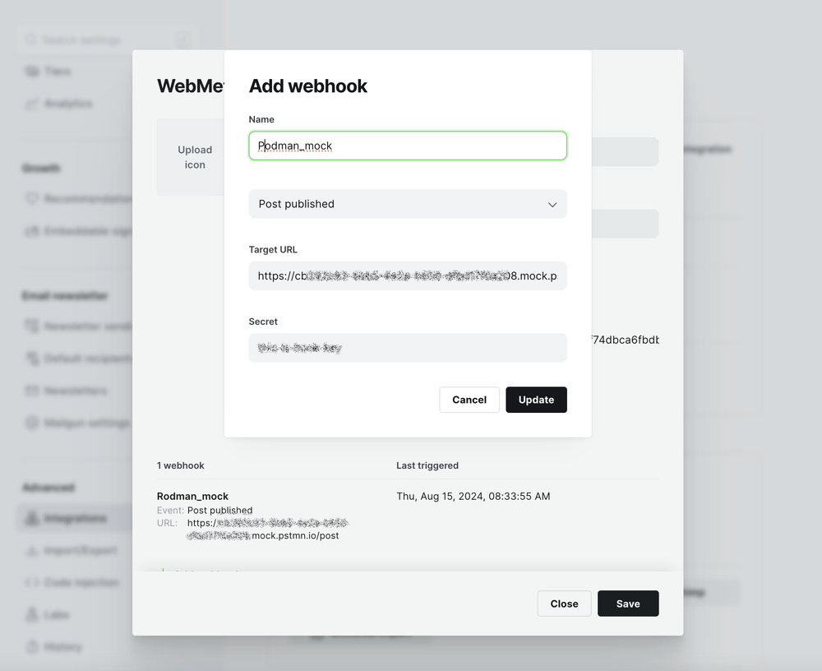Click the search magnifier in settings search
This screenshot has height=671, width=822.
[x=30, y=39]
